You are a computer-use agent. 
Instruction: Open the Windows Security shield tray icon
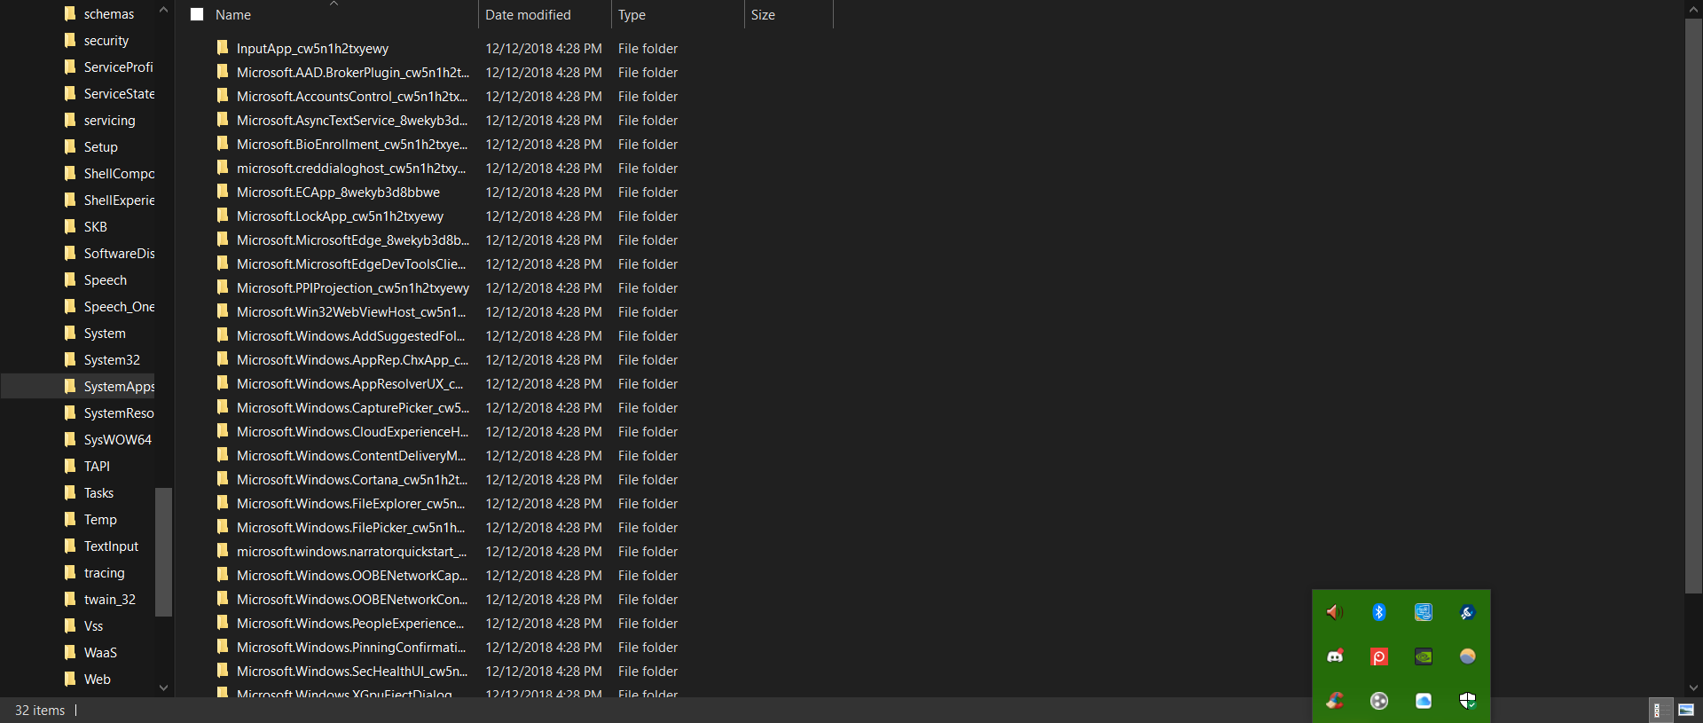pos(1468,701)
